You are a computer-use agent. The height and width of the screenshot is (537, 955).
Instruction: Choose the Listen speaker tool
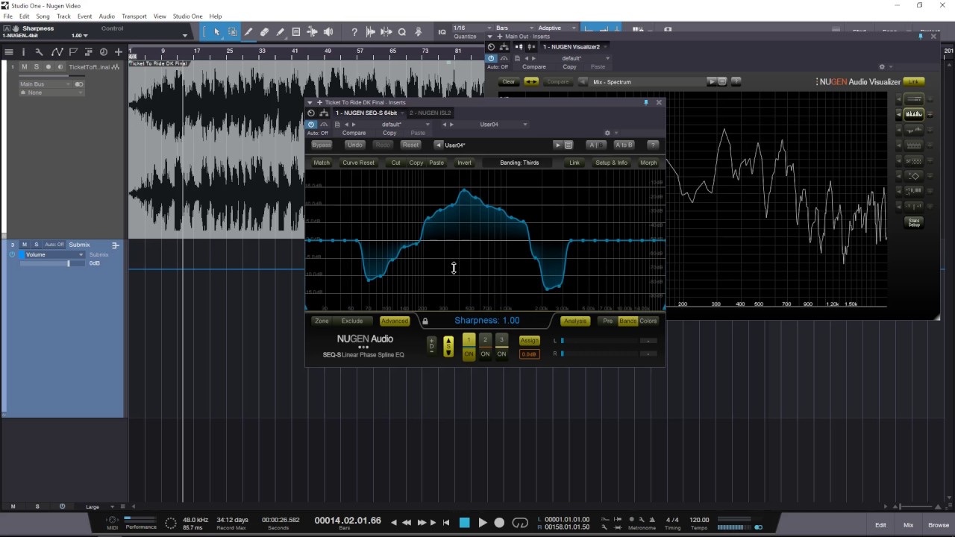(328, 32)
